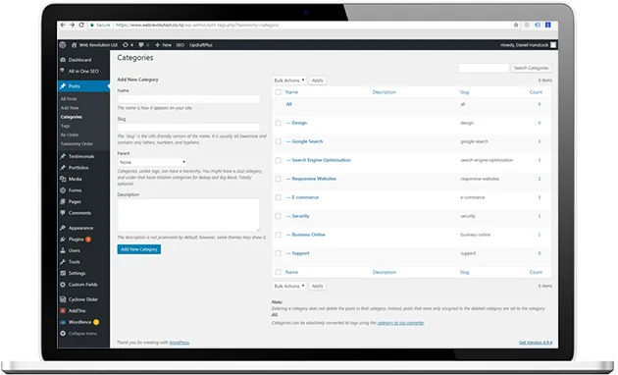Screen dimensions: 618x375
Task: Click the plus New icon in admin bar
Action: click(x=157, y=45)
